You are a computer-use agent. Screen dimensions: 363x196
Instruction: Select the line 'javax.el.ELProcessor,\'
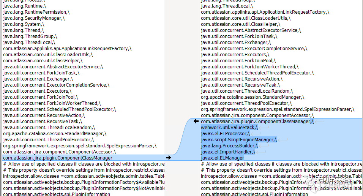(x=225, y=133)
